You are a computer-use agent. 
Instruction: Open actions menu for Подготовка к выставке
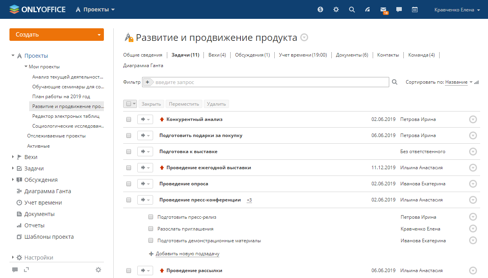[x=473, y=152]
